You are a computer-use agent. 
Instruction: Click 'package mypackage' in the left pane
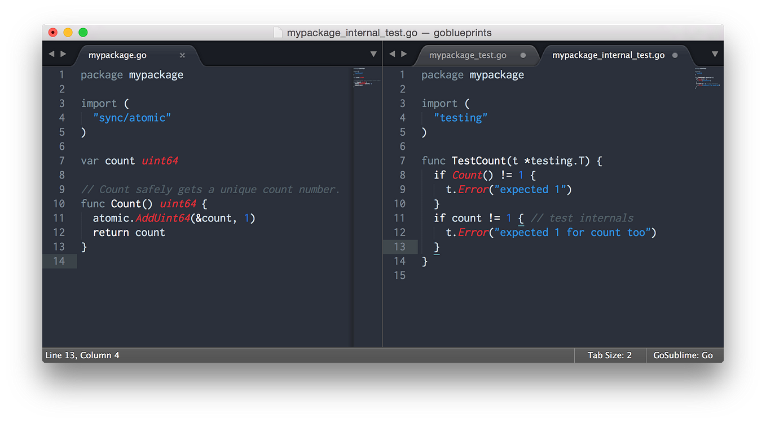click(132, 74)
